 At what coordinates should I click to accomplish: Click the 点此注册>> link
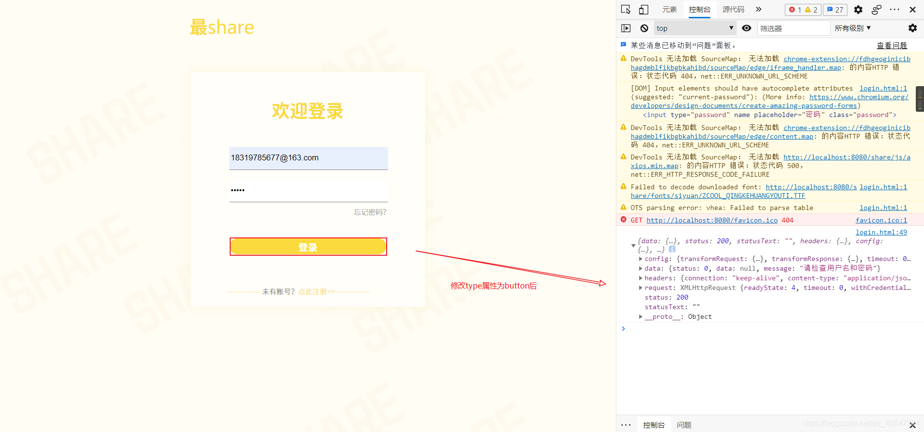(x=316, y=291)
